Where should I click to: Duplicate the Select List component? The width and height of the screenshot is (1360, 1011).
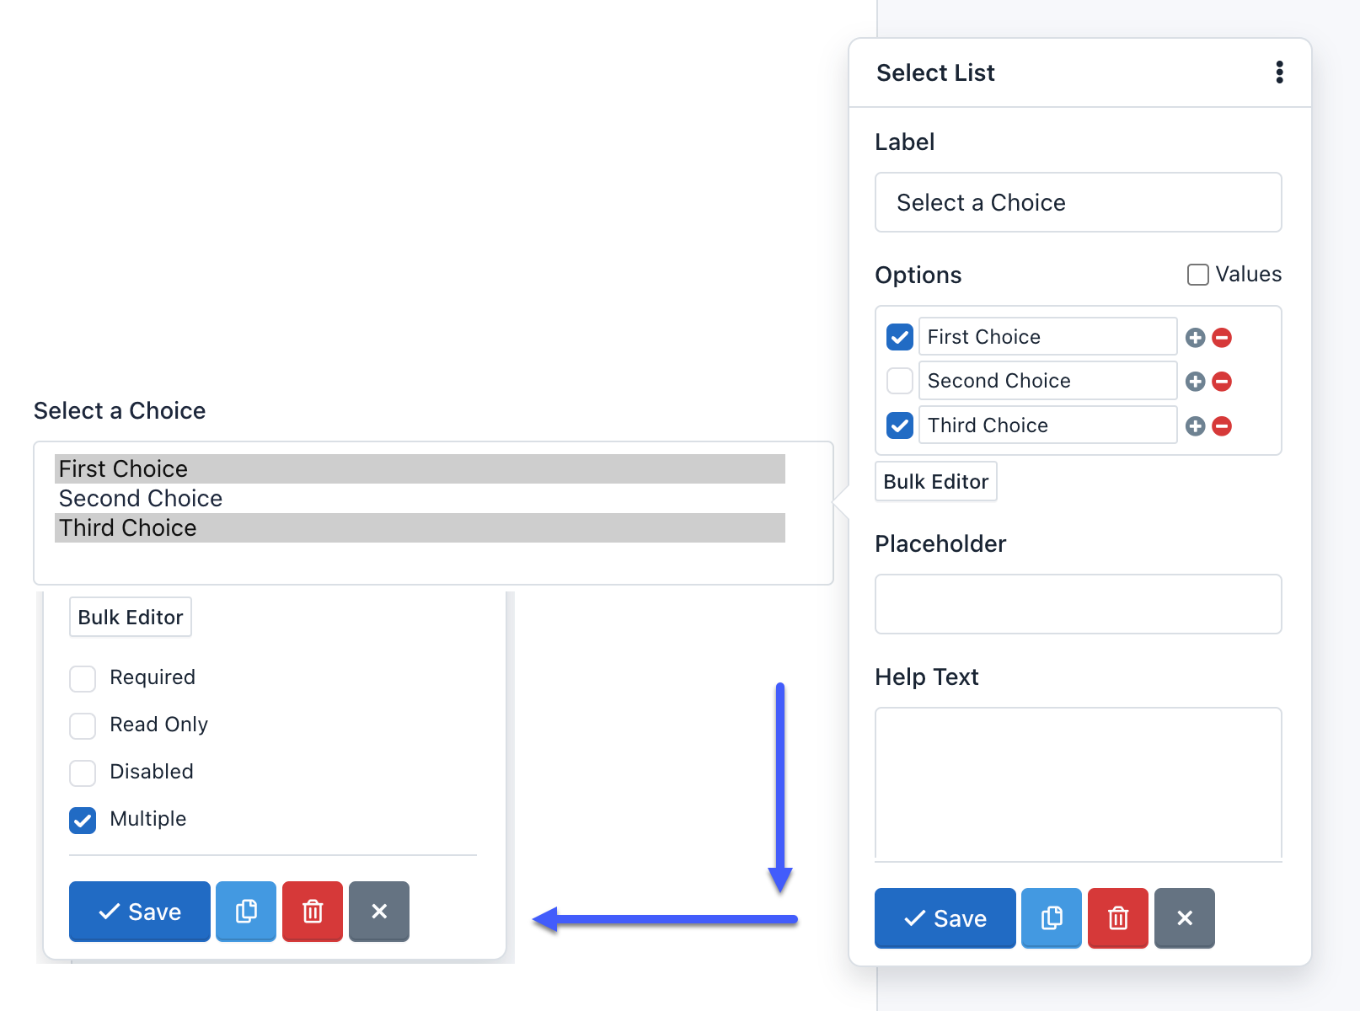(x=1051, y=918)
